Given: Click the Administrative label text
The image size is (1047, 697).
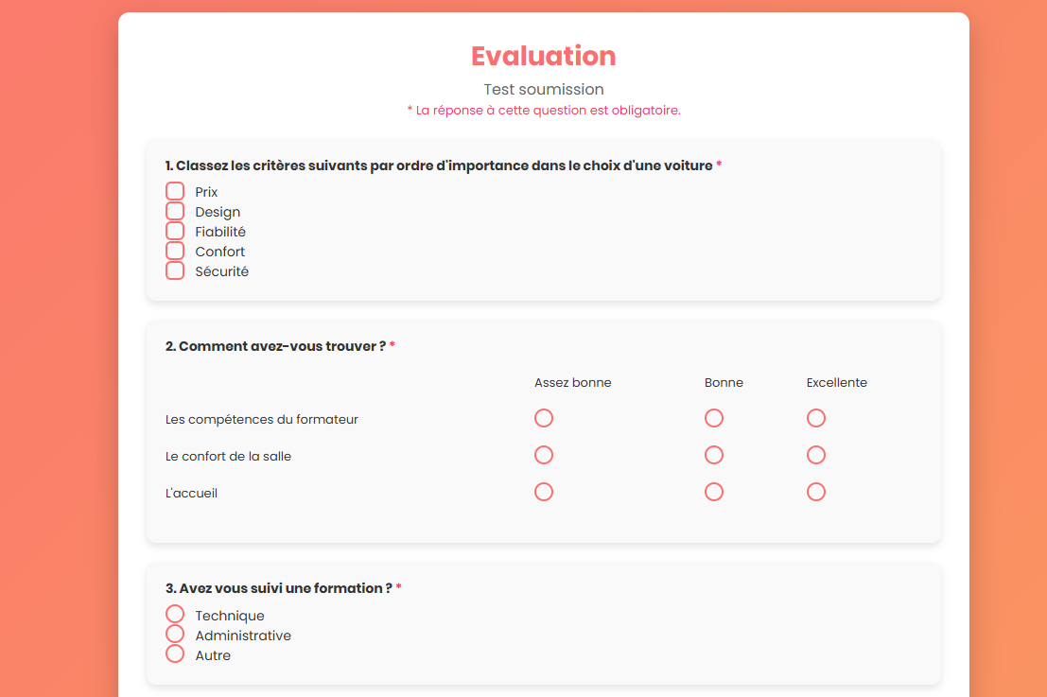Looking at the screenshot, I should (243, 636).
